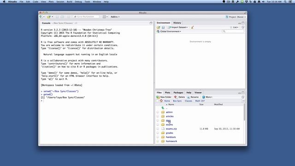295x166 pixels.
Task: Click the admin folder icon
Action: [x=163, y=112]
